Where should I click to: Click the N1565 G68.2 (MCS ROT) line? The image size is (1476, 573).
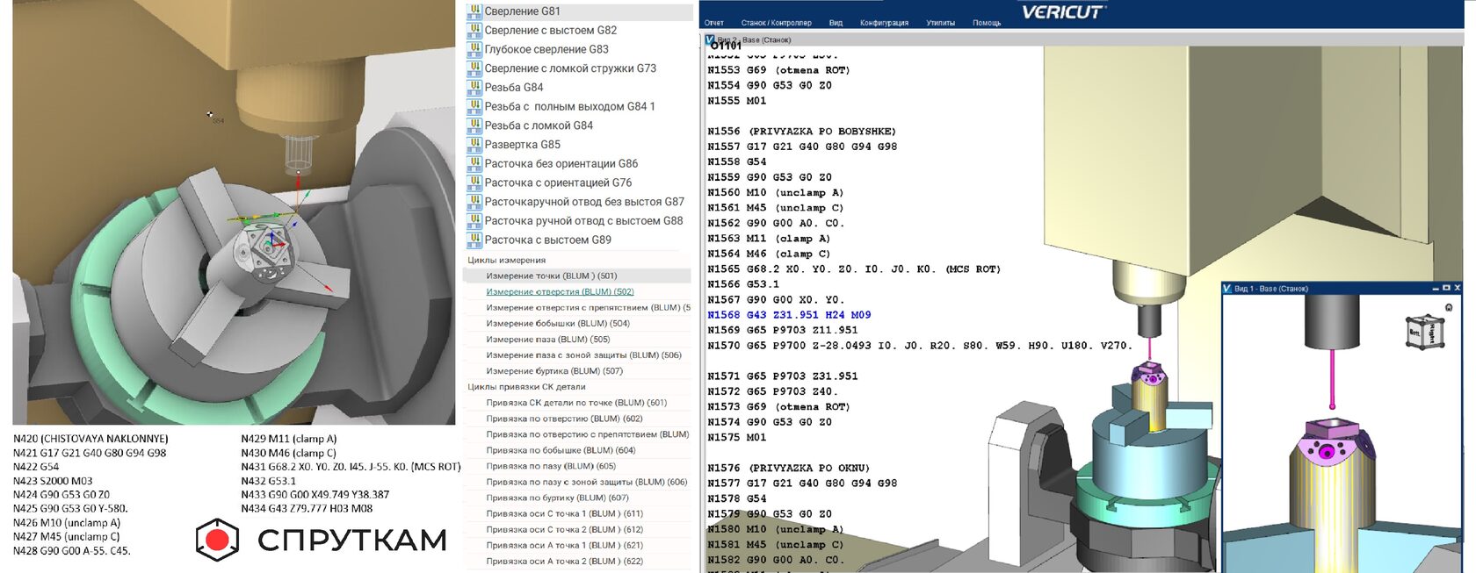click(x=854, y=269)
